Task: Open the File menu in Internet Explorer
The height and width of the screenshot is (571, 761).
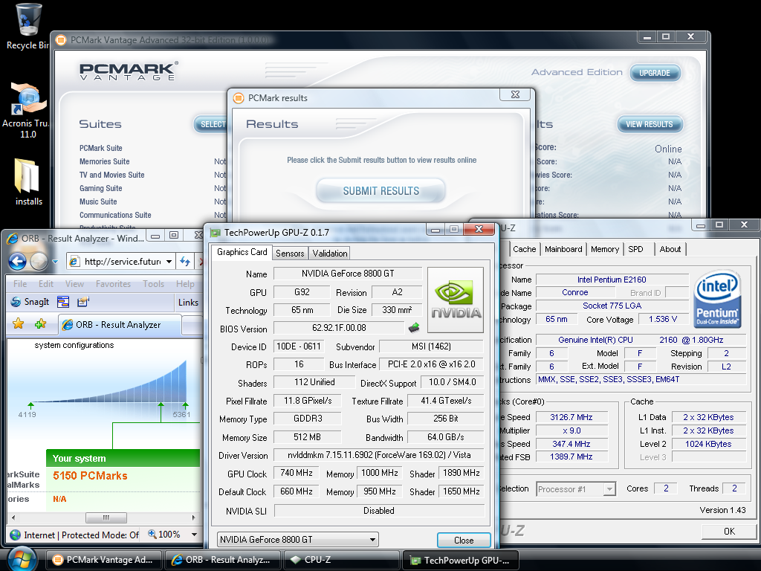Action: point(20,283)
